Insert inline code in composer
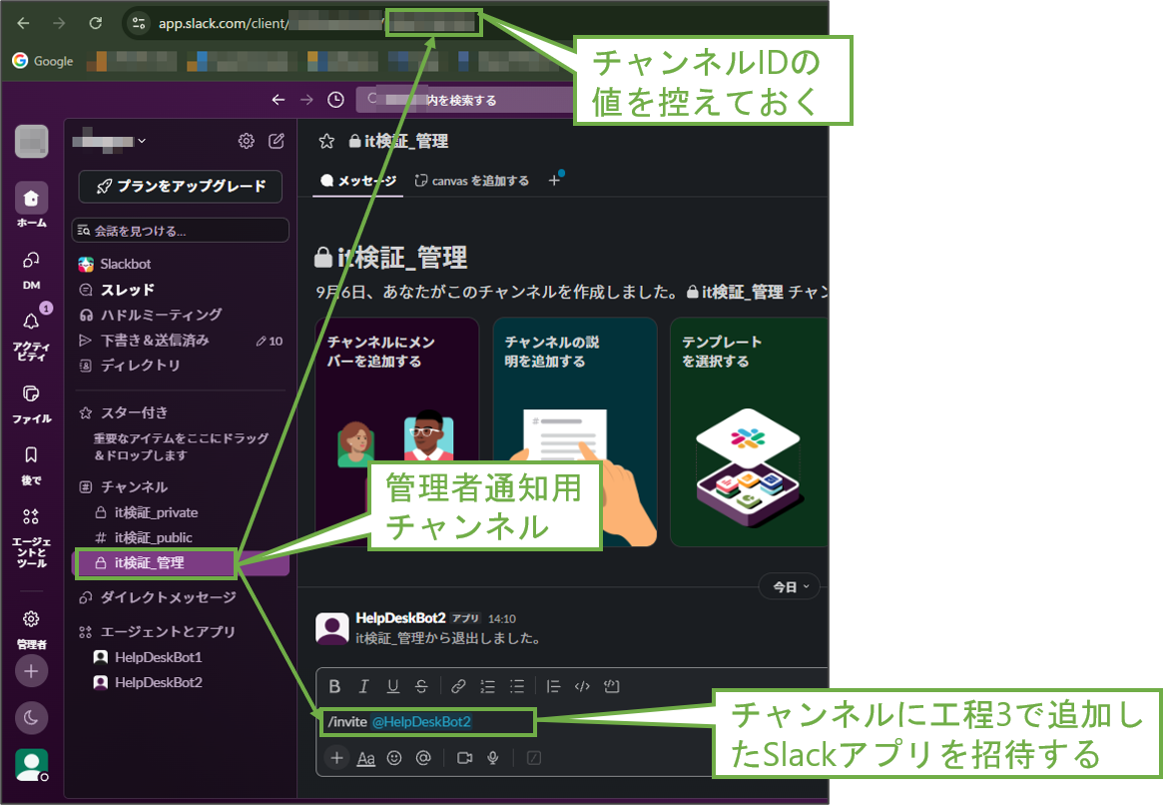 (582, 686)
